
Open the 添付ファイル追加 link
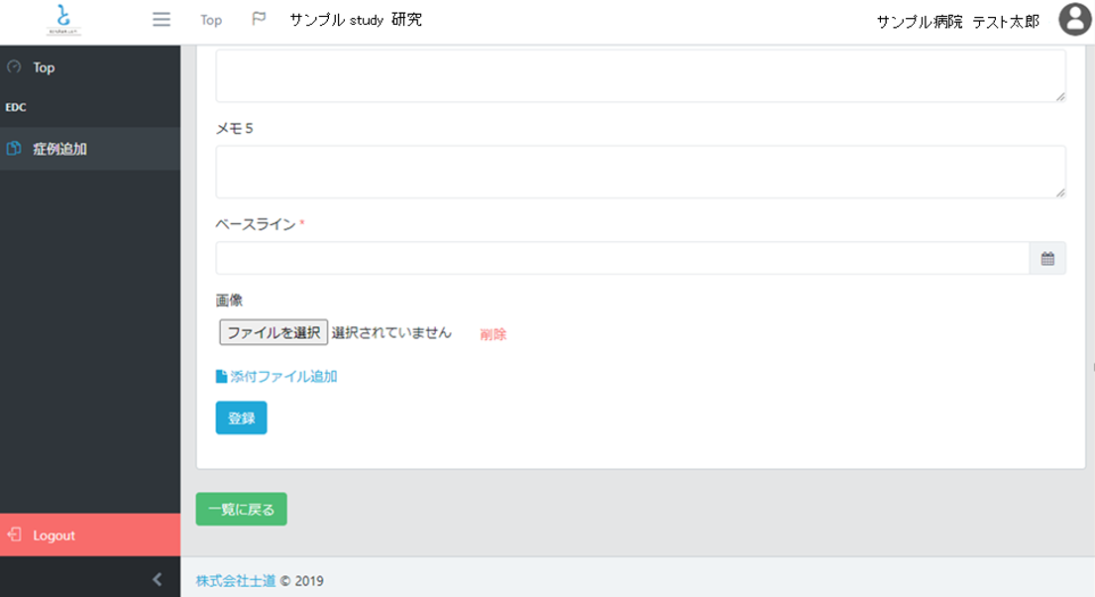(x=284, y=376)
